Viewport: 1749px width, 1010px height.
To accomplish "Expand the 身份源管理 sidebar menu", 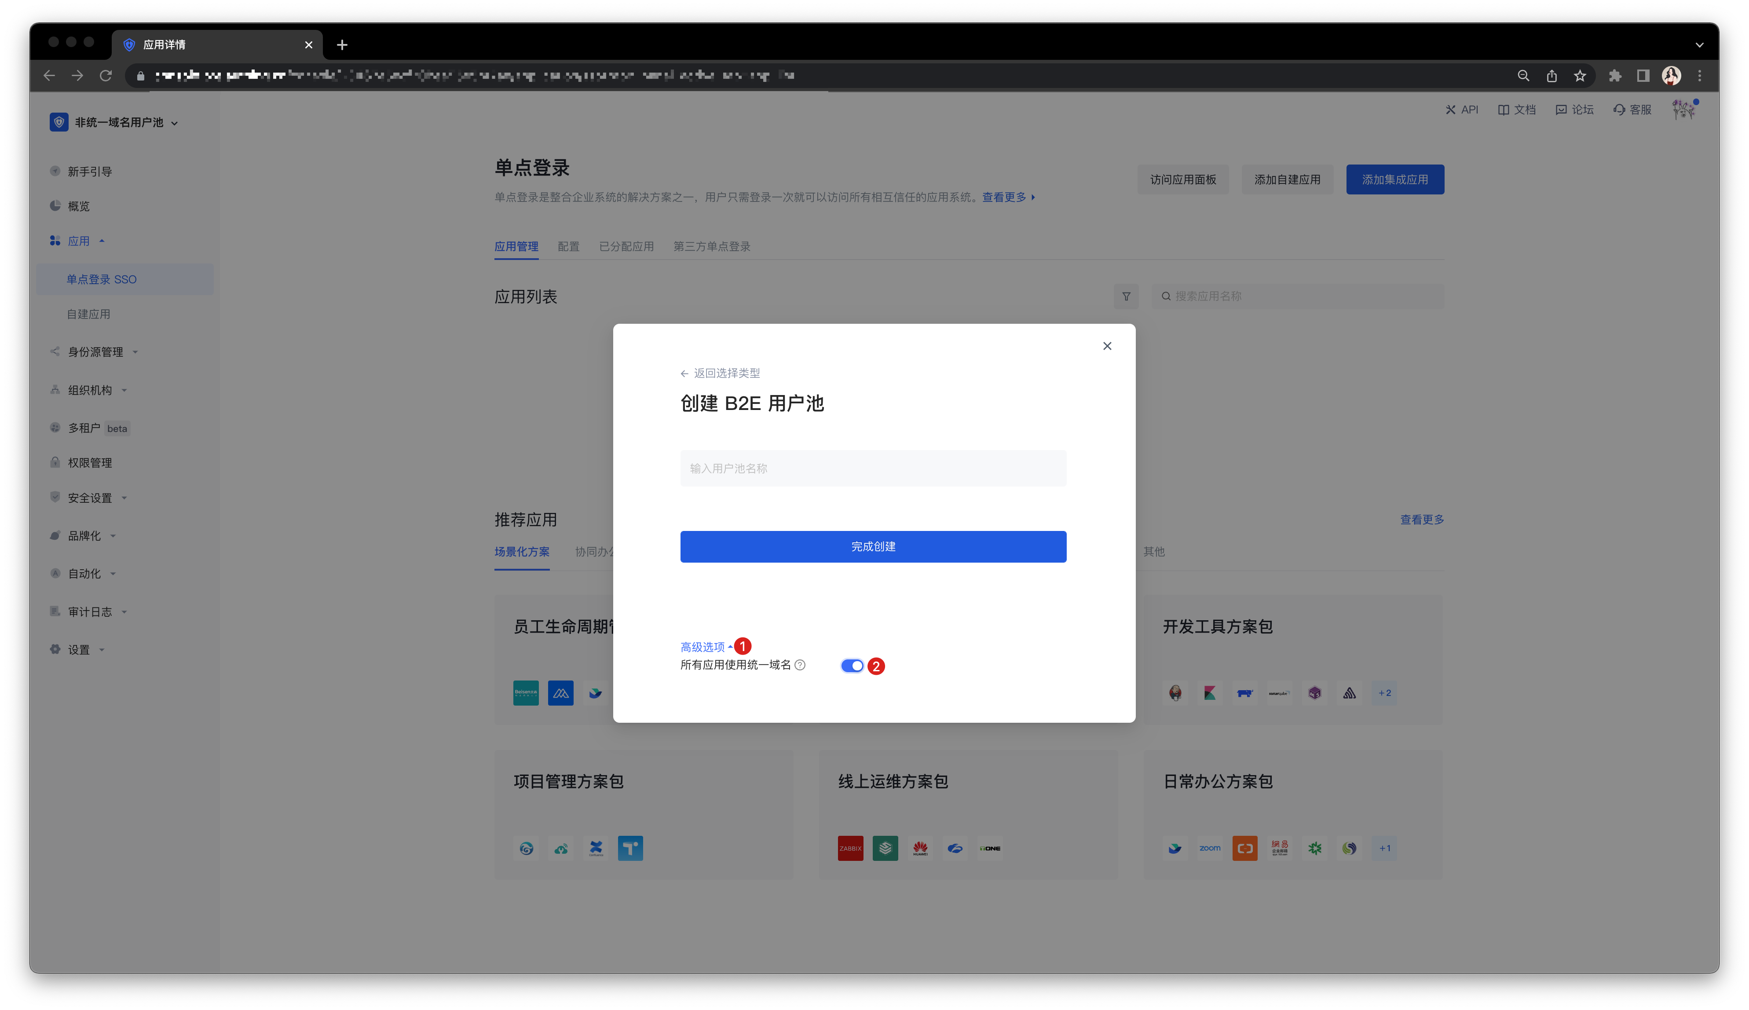I will click(x=96, y=352).
